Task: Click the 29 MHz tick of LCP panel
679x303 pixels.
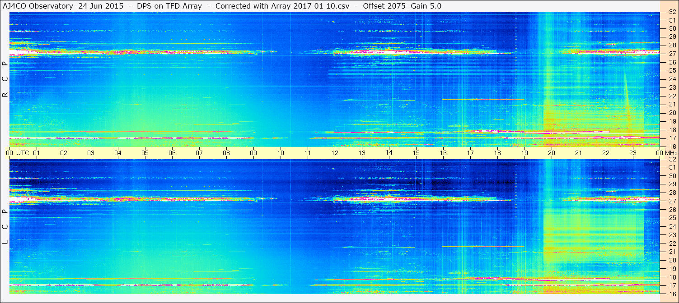Action: pyautogui.click(x=672, y=184)
